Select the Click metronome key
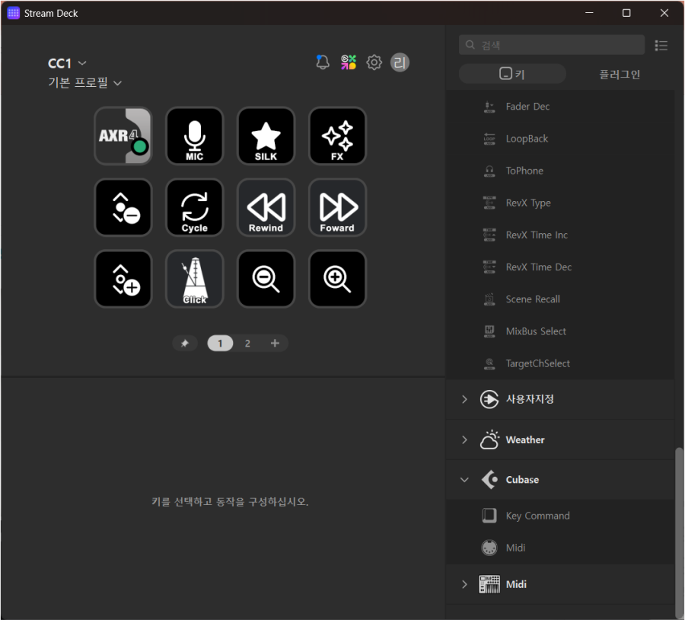Image resolution: width=685 pixels, height=620 pixels. click(194, 279)
